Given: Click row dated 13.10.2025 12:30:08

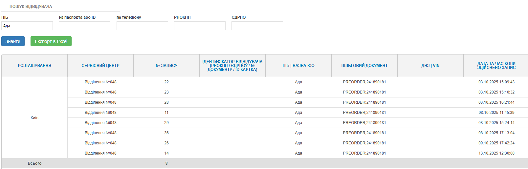Looking at the screenshot, I should coord(496,153).
